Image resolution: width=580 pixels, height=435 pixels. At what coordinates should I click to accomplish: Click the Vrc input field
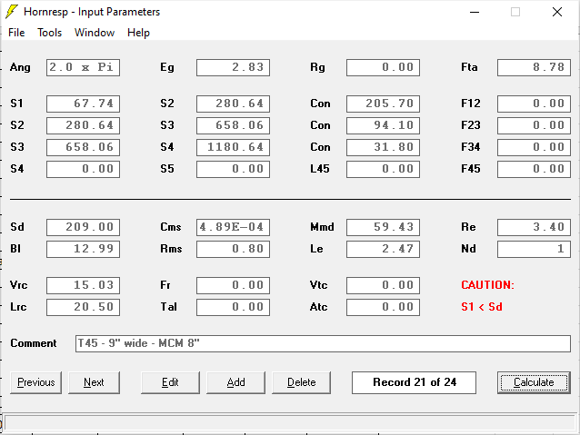83,285
